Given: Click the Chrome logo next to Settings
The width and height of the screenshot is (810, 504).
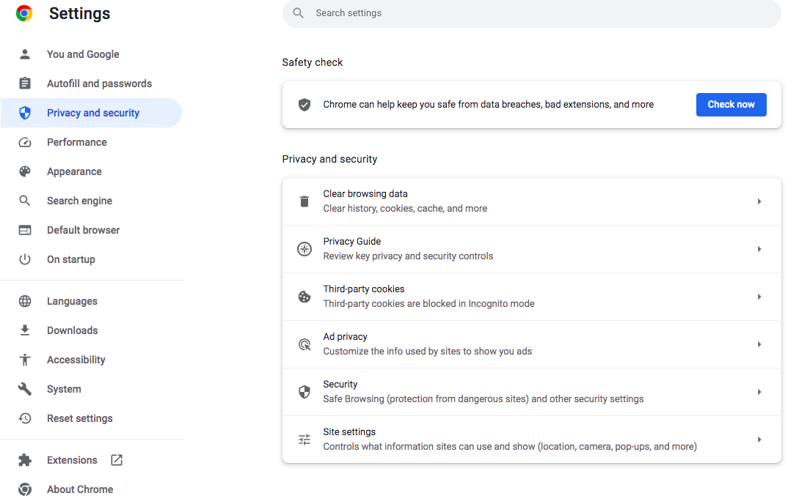Looking at the screenshot, I should [23, 13].
